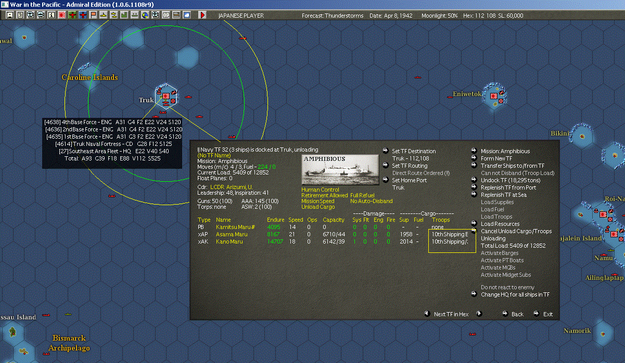Image resolution: width=625 pixels, height=363 pixels.
Task: Click the Endure column header
Action: point(276,220)
